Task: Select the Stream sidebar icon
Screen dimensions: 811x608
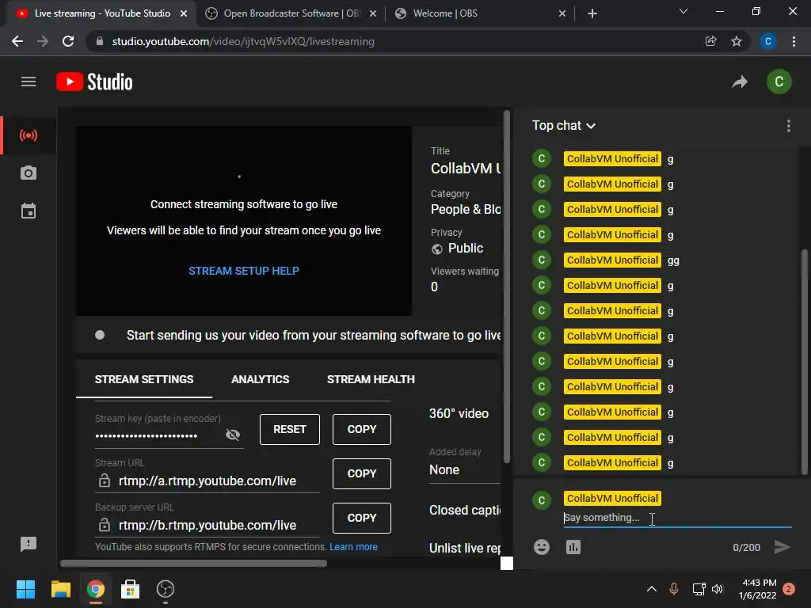Action: click(29, 135)
